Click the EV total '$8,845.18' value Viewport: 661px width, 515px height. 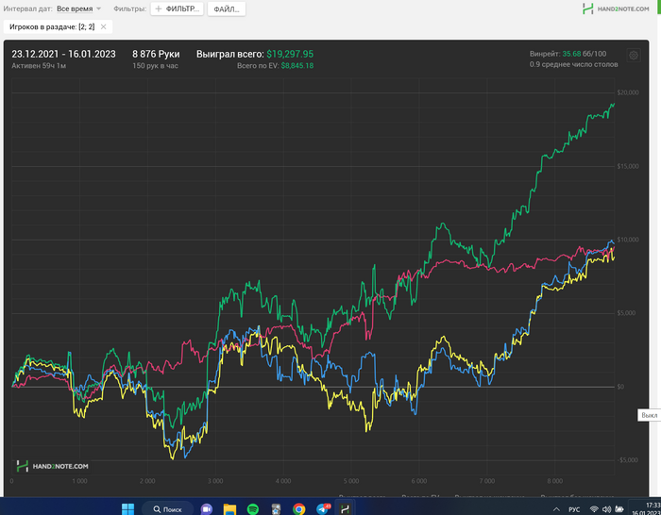point(297,66)
